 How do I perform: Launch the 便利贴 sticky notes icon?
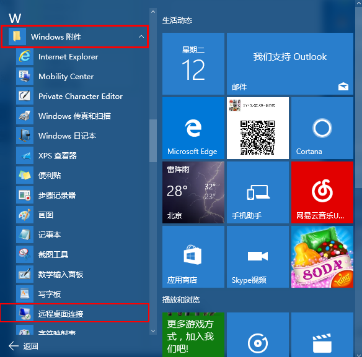click(25, 175)
